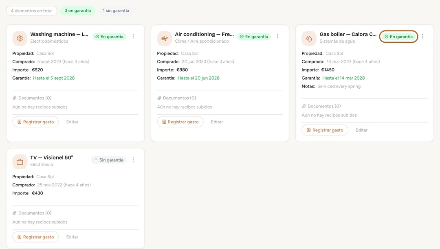The image size is (440, 249).
Task: Click the 'Sistemas de agua' category label
Action: 337,41
